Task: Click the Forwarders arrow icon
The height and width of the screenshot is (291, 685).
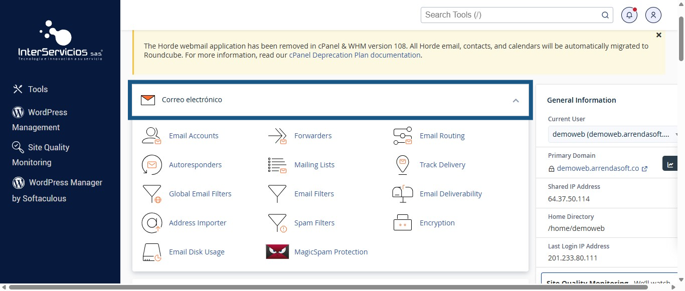Action: (x=277, y=136)
